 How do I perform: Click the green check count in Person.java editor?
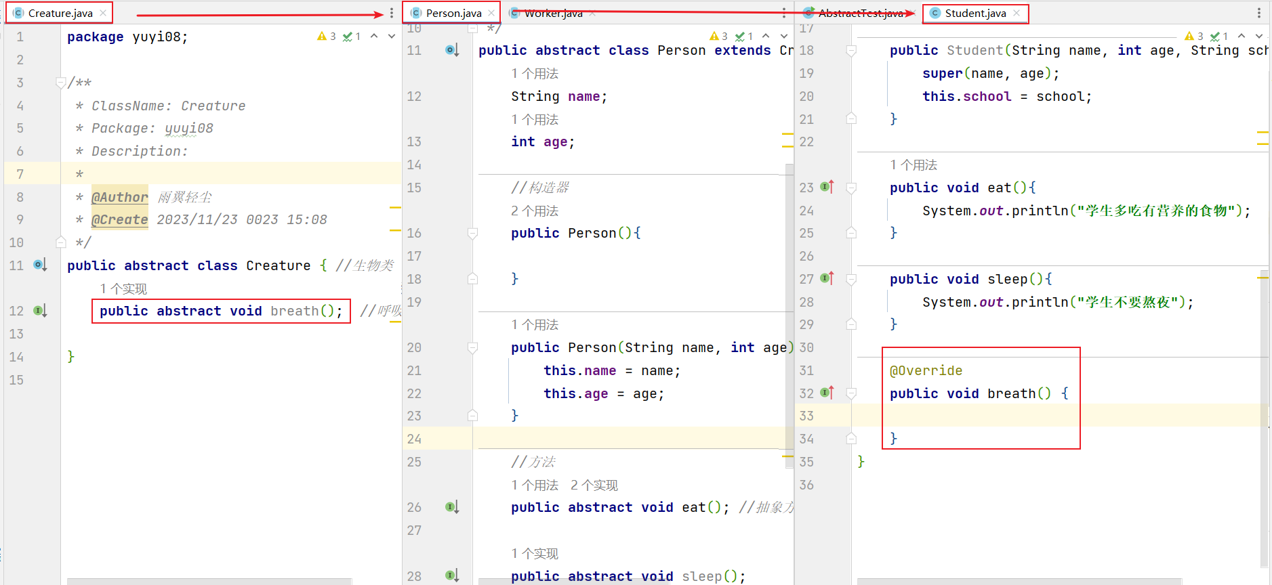tap(744, 37)
